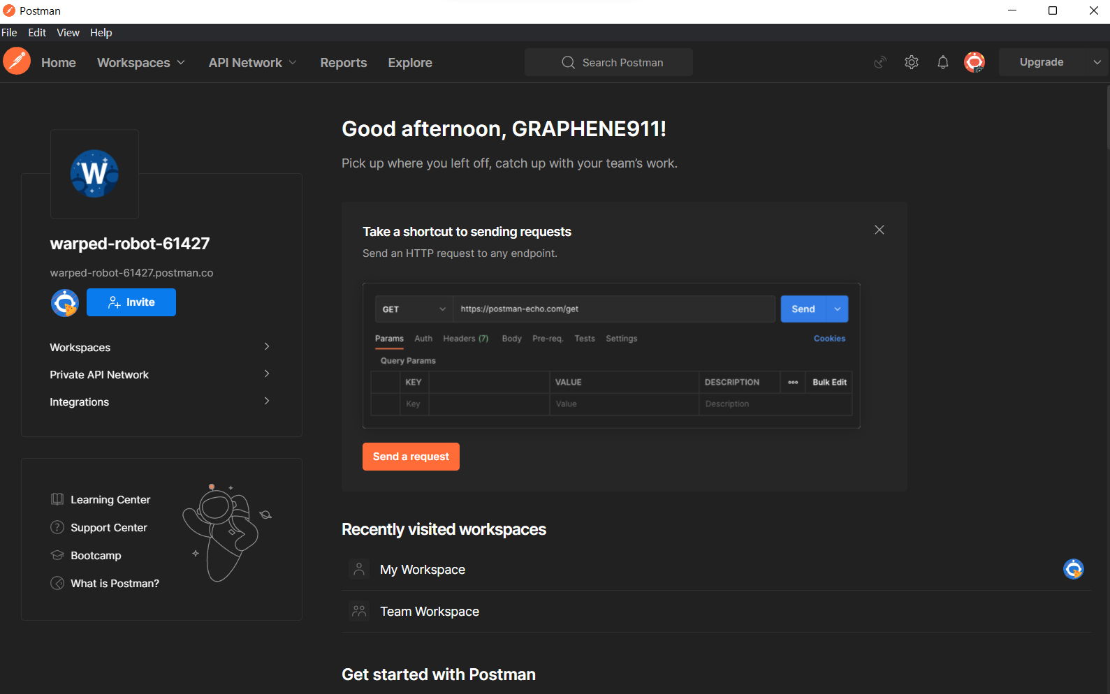The width and height of the screenshot is (1110, 694).
Task: Click the Postman logo in the header
Action: click(x=17, y=61)
